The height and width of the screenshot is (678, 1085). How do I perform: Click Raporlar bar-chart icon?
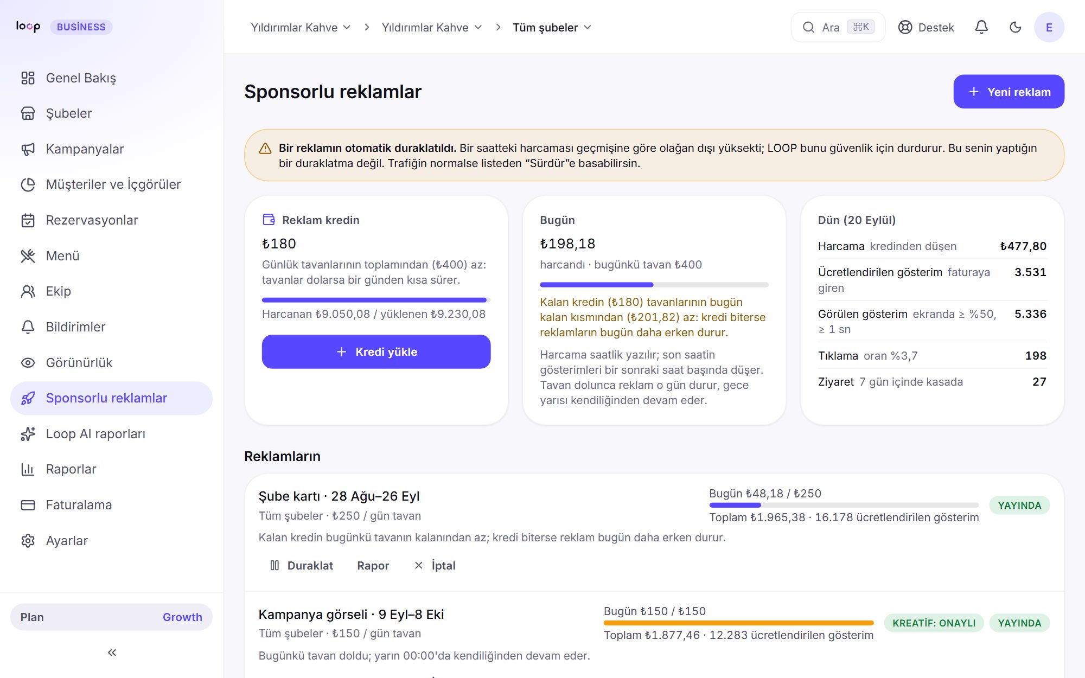click(28, 469)
